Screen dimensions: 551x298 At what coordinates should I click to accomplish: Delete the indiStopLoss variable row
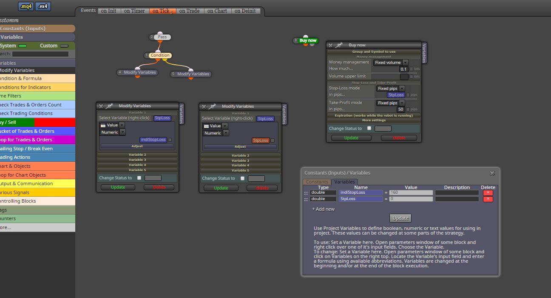coord(488,193)
